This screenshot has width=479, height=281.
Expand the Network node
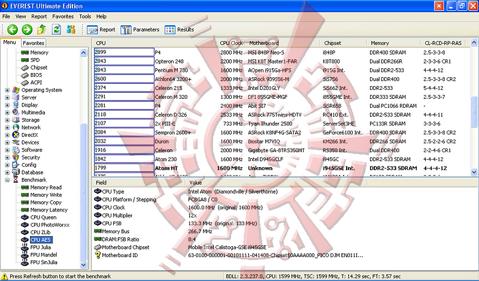coord(7,128)
